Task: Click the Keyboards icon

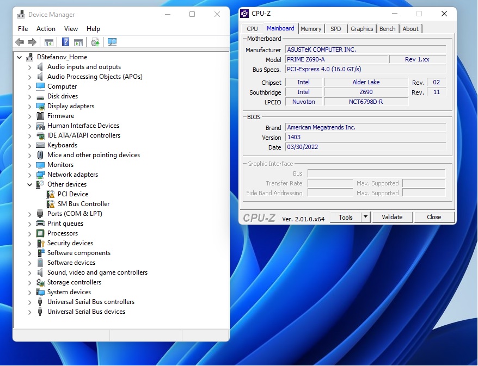Action: coord(40,145)
